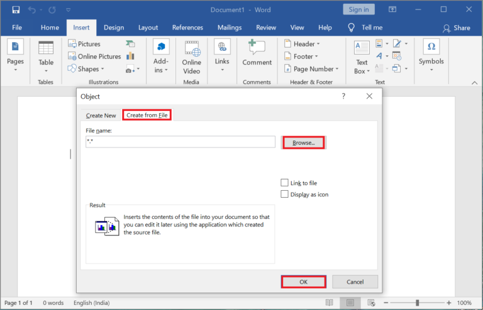Open the Mailings tab
The height and width of the screenshot is (310, 483).
[x=230, y=28]
